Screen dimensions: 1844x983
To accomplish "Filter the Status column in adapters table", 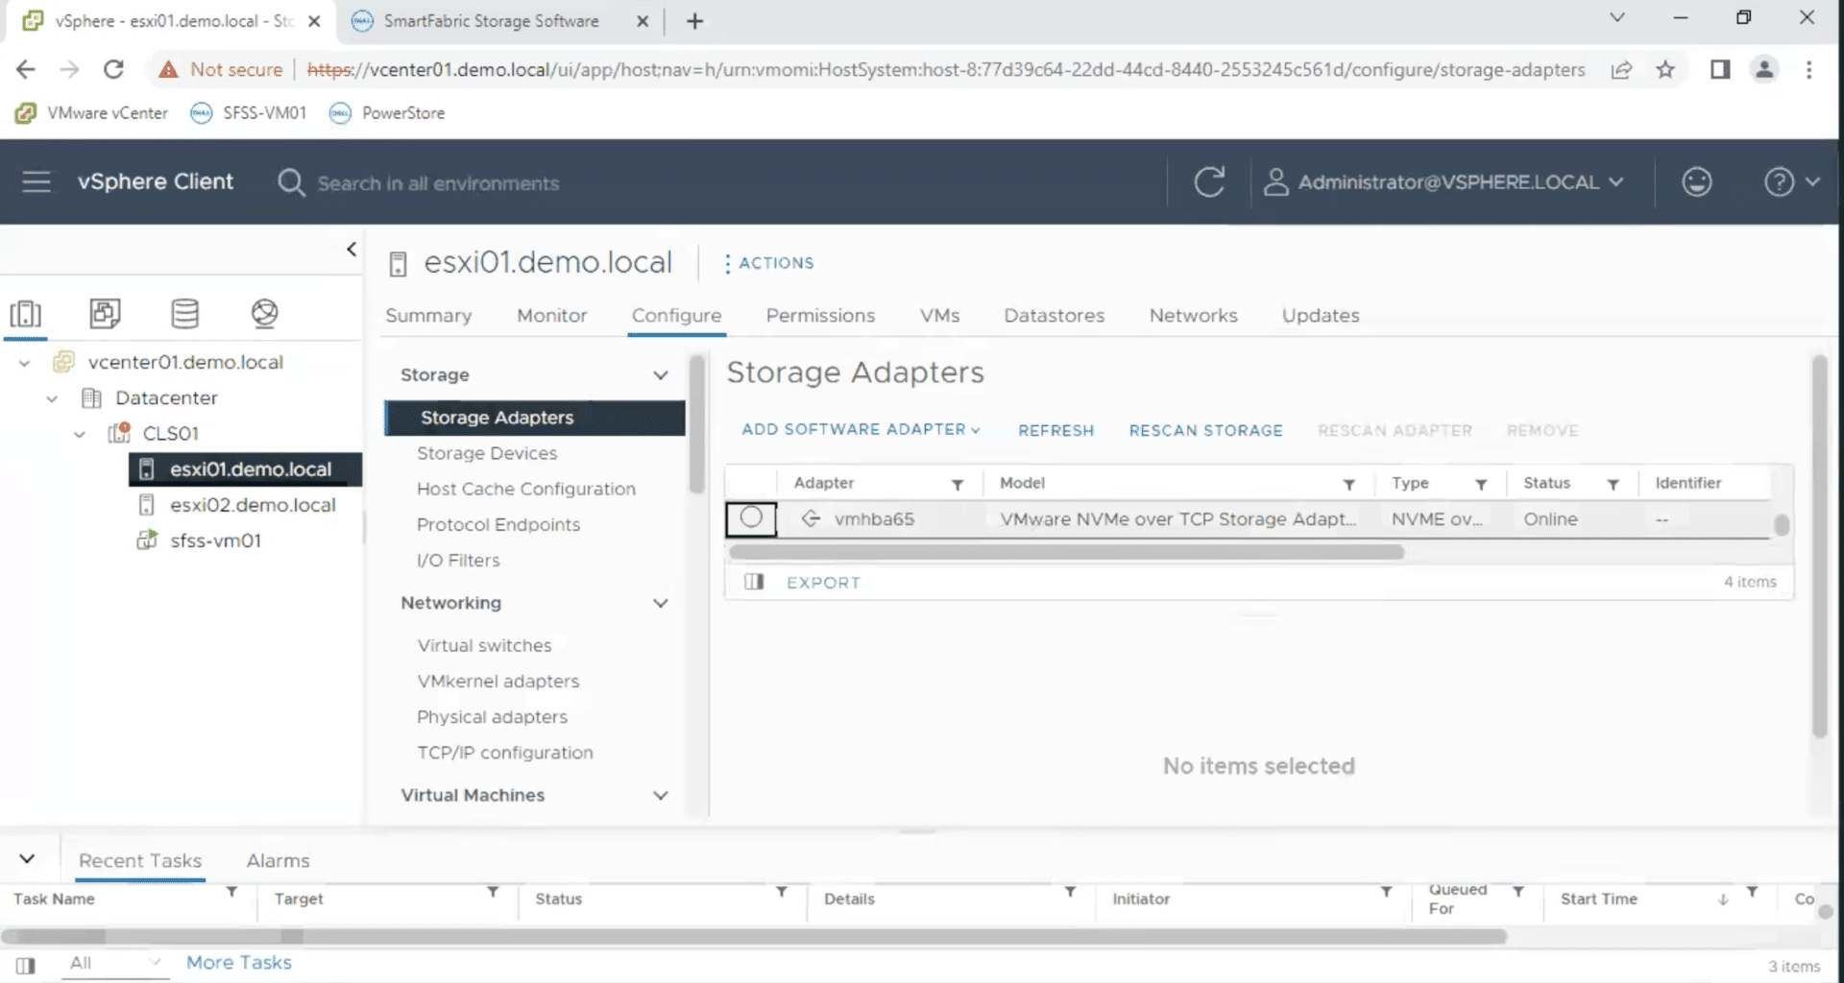I will click(x=1613, y=485).
